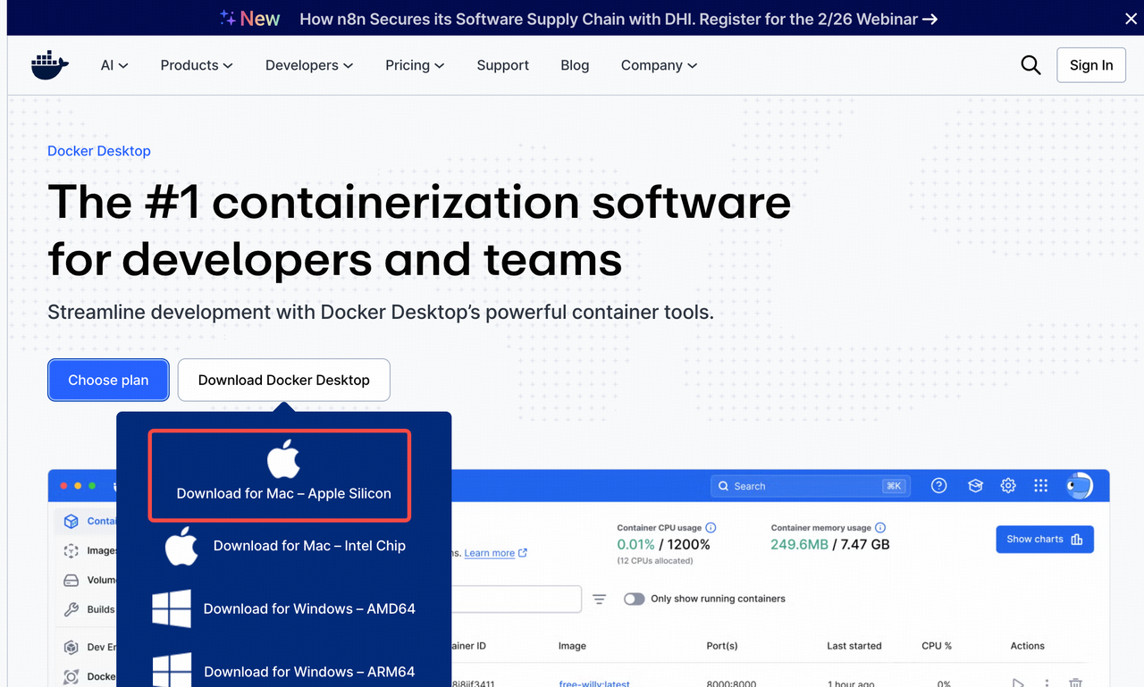Click the Windows logo beside AMD64

coord(172,609)
